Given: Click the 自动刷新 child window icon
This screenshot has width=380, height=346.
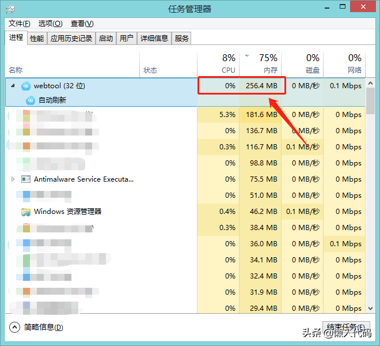Looking at the screenshot, I should pos(31,100).
